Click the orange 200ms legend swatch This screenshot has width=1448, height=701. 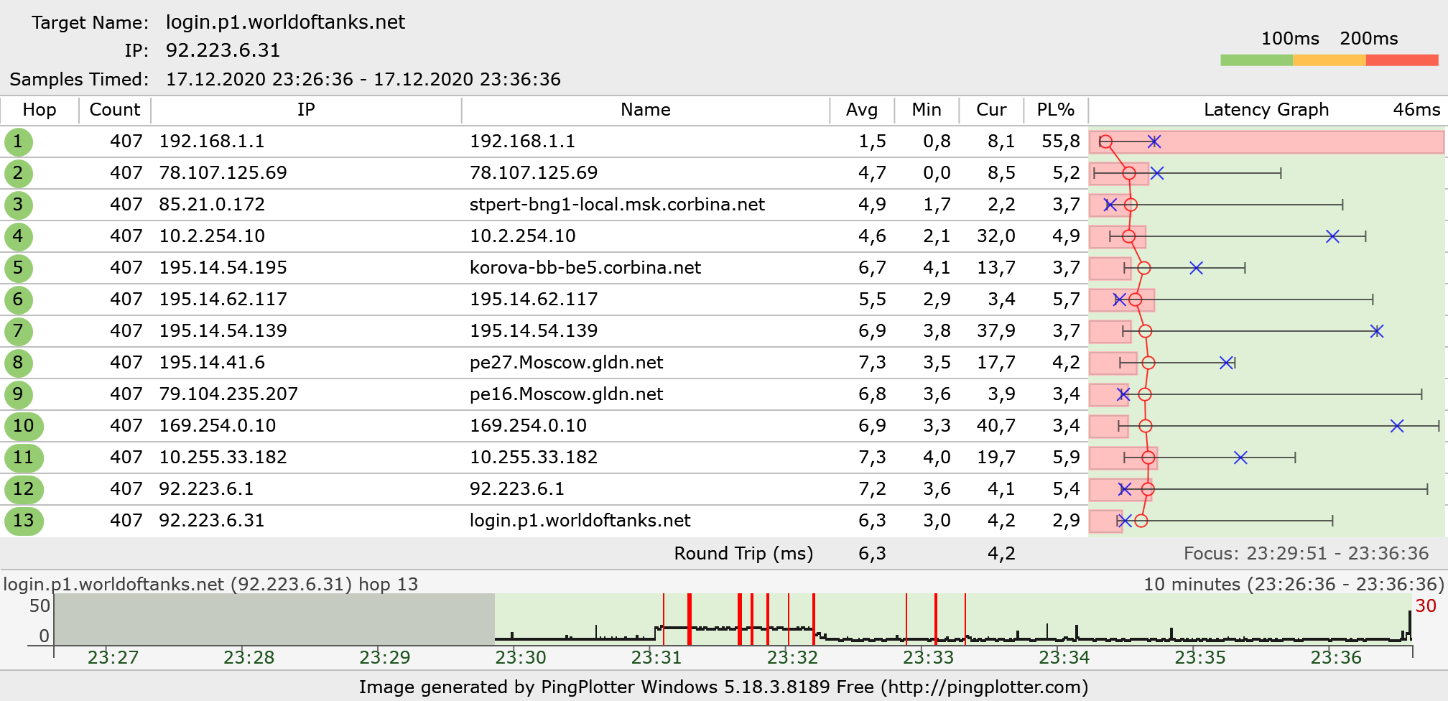(x=1329, y=60)
